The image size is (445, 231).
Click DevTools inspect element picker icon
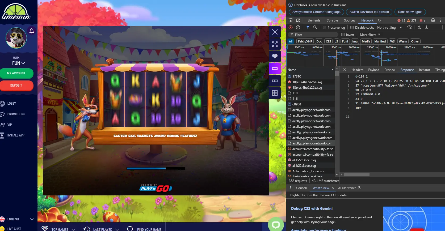click(x=291, y=20)
